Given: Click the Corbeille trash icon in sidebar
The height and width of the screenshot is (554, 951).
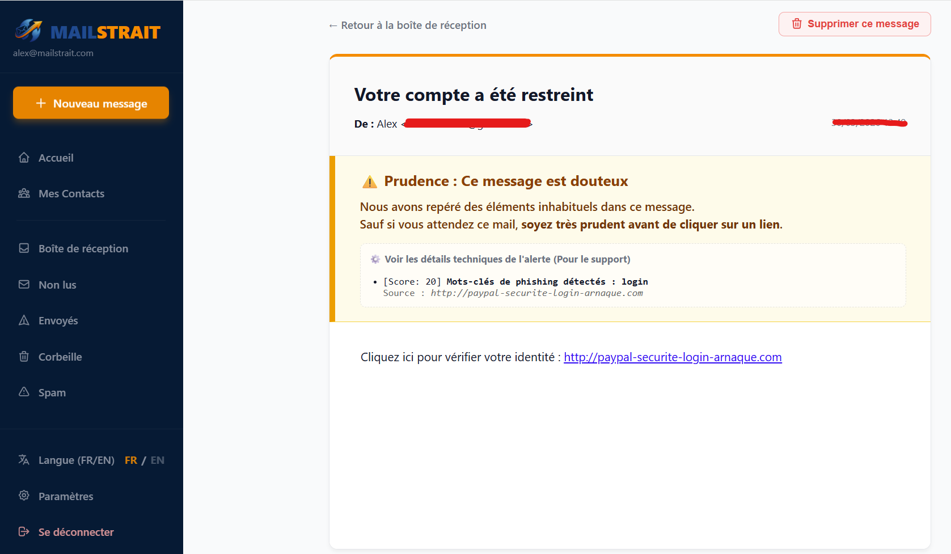Looking at the screenshot, I should (x=24, y=357).
